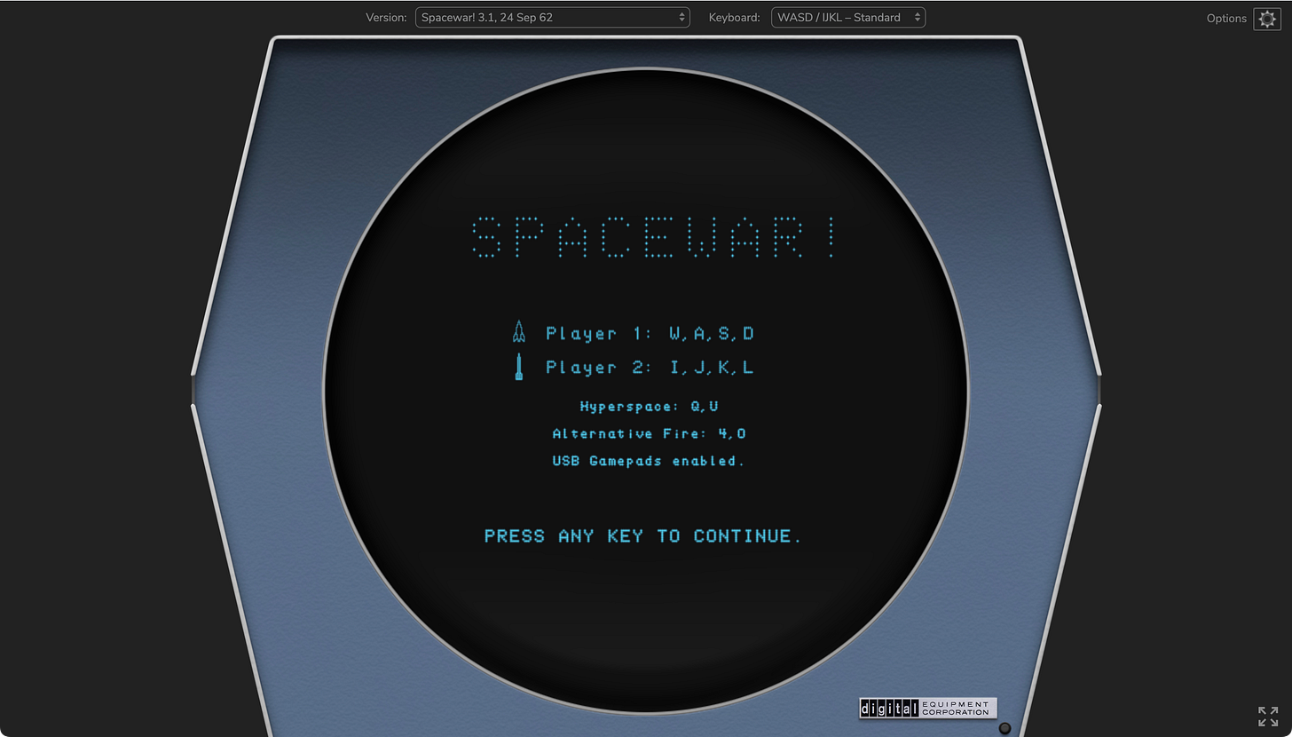Click the Digital Equipment Corporation logo
Screen dimensions: 1292x737
pyautogui.click(x=928, y=708)
